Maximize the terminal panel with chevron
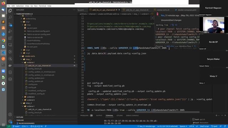Viewport: 228px width, 128px height. [x=222, y=116]
